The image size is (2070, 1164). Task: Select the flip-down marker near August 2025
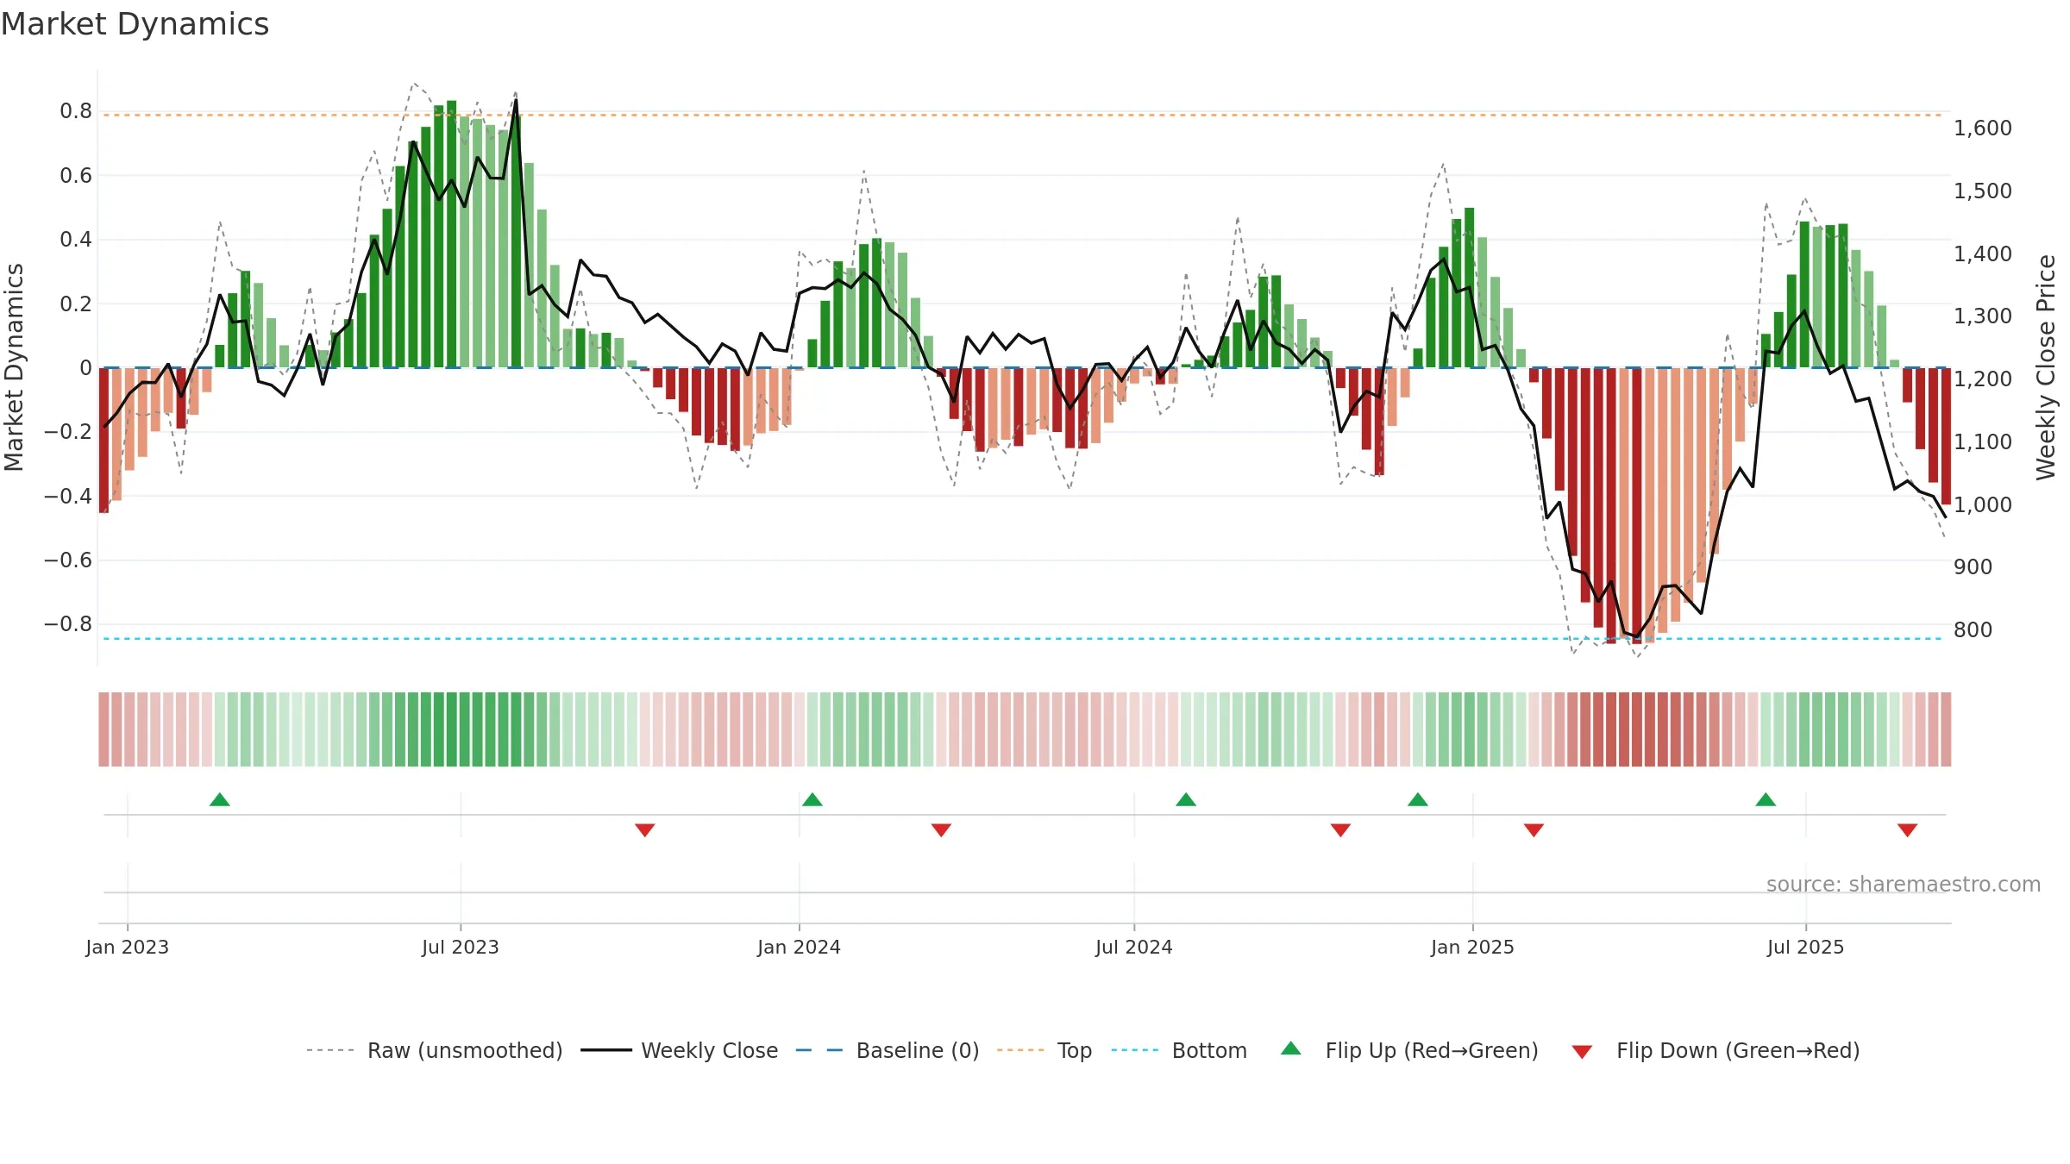1908,829
